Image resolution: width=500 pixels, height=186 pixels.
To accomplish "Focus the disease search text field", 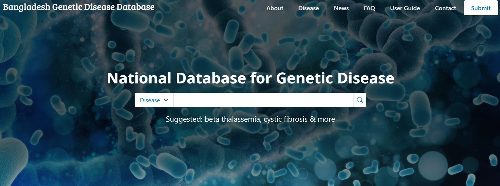I will coord(264,100).
